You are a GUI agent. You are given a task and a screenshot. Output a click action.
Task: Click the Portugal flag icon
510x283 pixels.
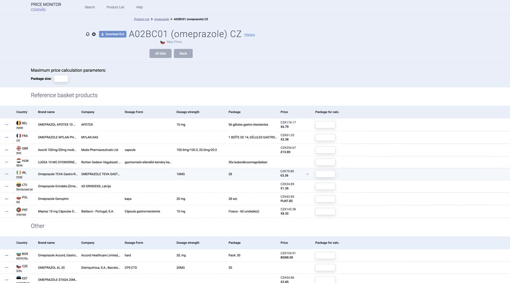coord(19,210)
